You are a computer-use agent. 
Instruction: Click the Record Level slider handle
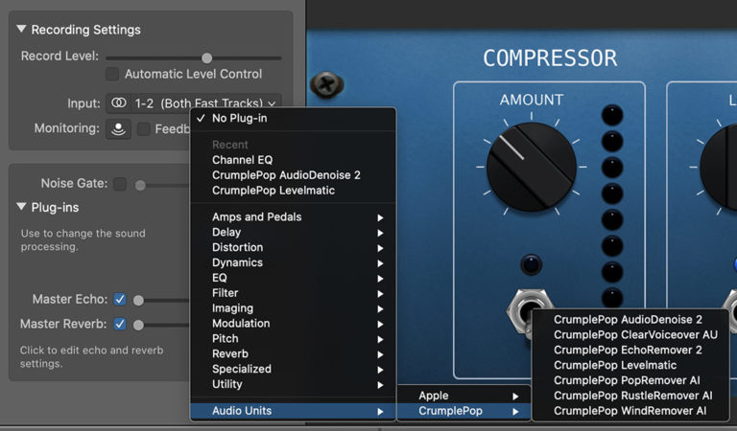pos(207,58)
